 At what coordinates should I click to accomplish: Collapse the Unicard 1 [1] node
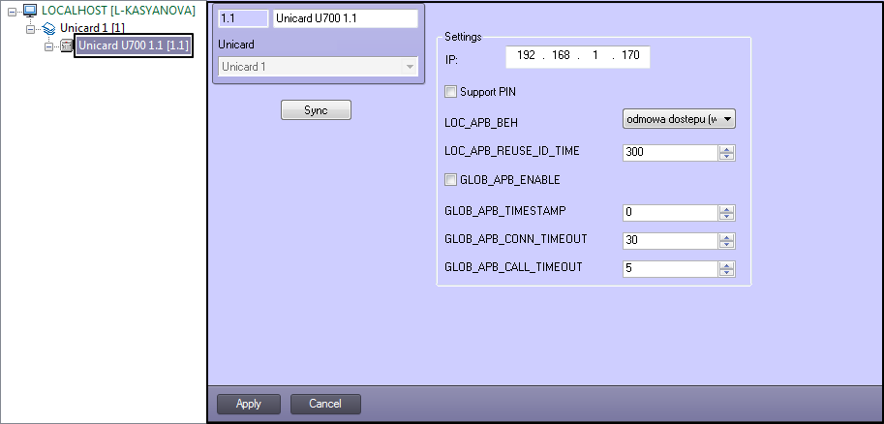(x=30, y=29)
